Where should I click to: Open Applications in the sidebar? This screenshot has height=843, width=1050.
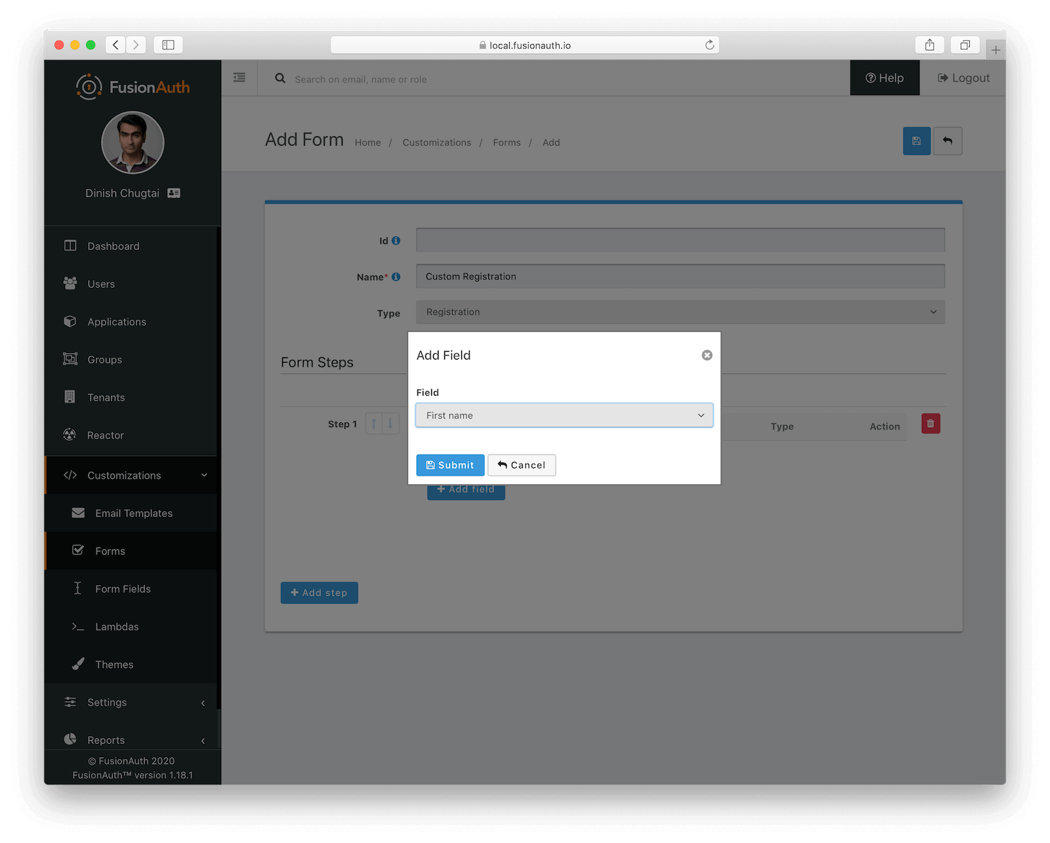tap(131, 321)
